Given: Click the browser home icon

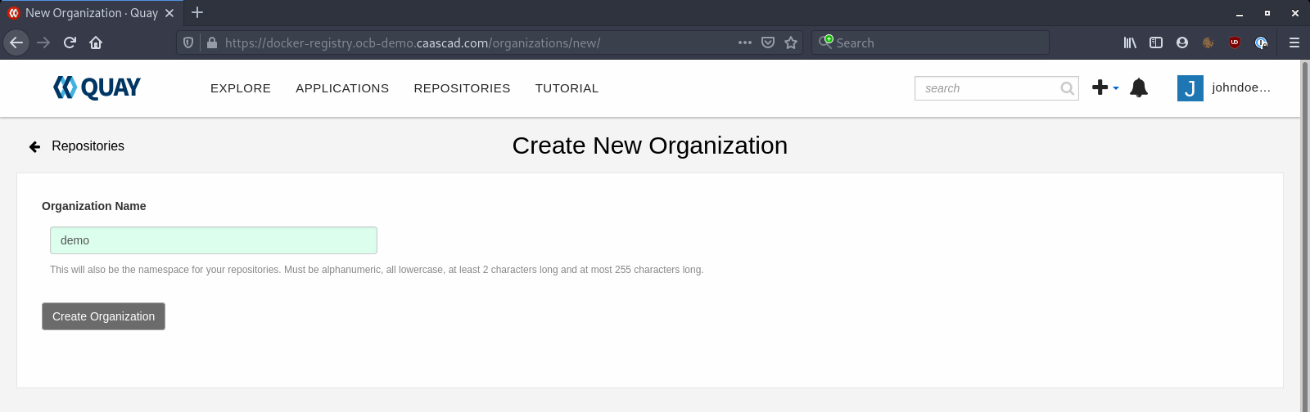Looking at the screenshot, I should (x=96, y=43).
